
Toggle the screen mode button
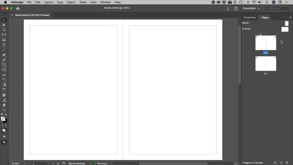tap(4, 143)
